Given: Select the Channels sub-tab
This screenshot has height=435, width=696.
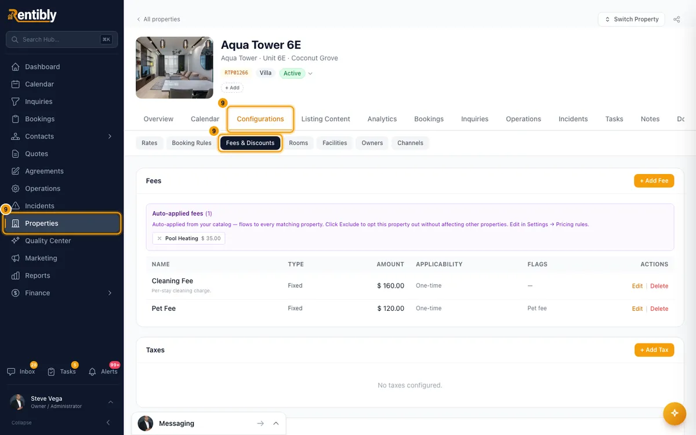Looking at the screenshot, I should pyautogui.click(x=411, y=143).
